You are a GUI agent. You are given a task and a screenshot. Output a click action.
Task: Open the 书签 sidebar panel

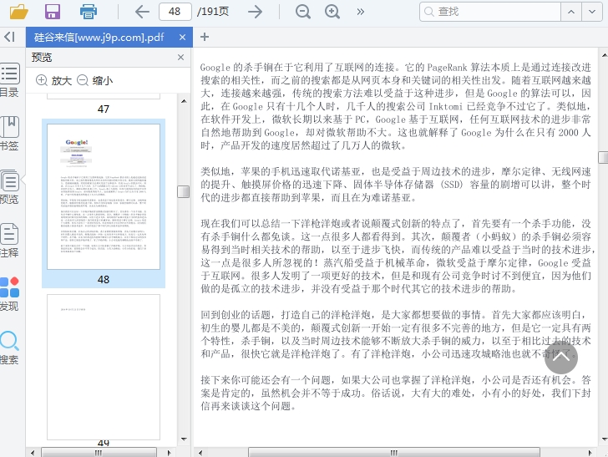click(x=9, y=134)
